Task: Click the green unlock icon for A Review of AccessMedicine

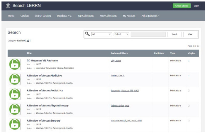Action: pos(15,79)
